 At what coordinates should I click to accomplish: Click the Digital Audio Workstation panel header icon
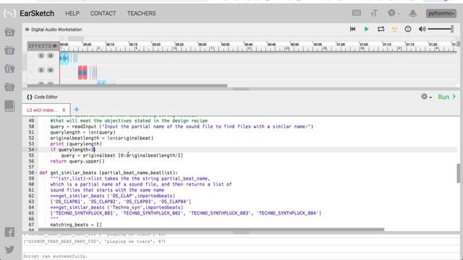27,30
